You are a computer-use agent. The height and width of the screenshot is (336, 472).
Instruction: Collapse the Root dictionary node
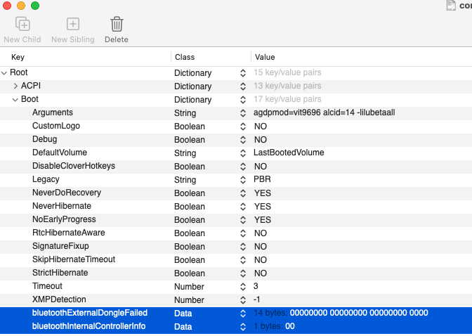pos(4,73)
